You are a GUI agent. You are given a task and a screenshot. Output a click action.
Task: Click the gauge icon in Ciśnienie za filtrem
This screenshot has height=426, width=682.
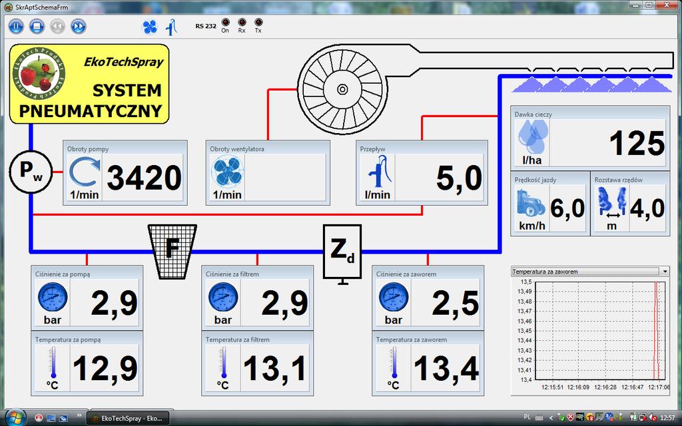pyautogui.click(x=223, y=298)
